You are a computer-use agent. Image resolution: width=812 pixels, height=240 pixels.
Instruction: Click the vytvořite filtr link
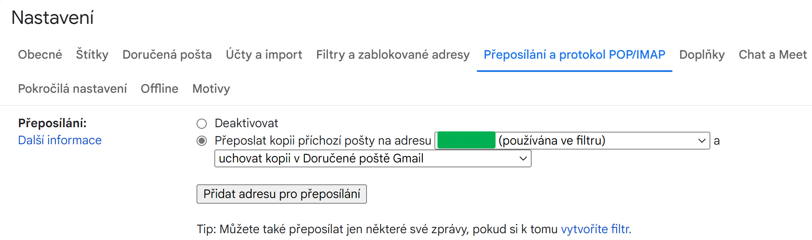click(596, 229)
